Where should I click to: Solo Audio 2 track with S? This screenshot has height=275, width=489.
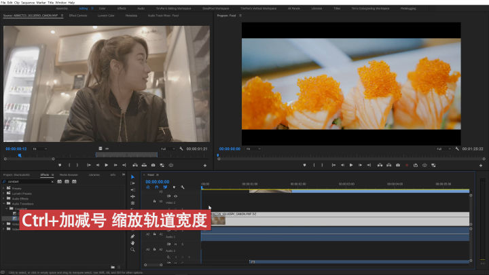point(183,244)
